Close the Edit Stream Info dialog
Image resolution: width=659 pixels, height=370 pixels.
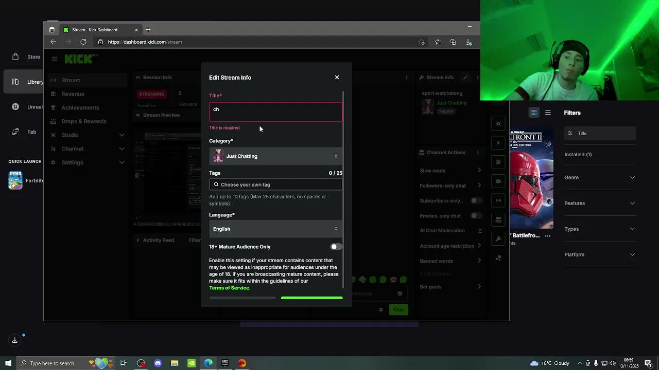coord(337,77)
